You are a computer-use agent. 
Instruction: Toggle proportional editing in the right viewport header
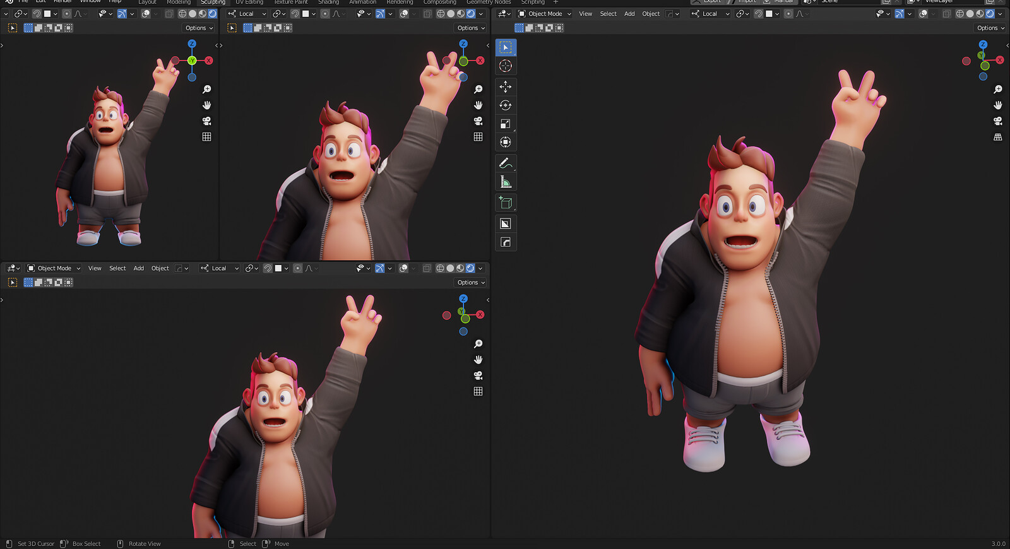788,14
